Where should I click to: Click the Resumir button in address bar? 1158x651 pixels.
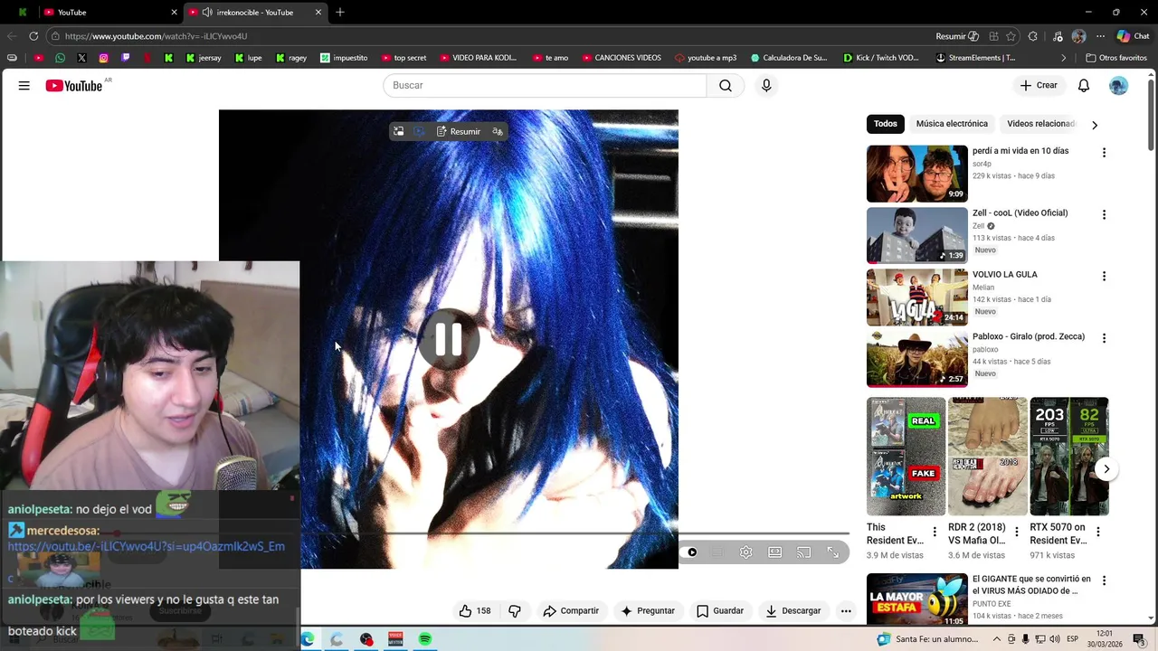(957, 36)
